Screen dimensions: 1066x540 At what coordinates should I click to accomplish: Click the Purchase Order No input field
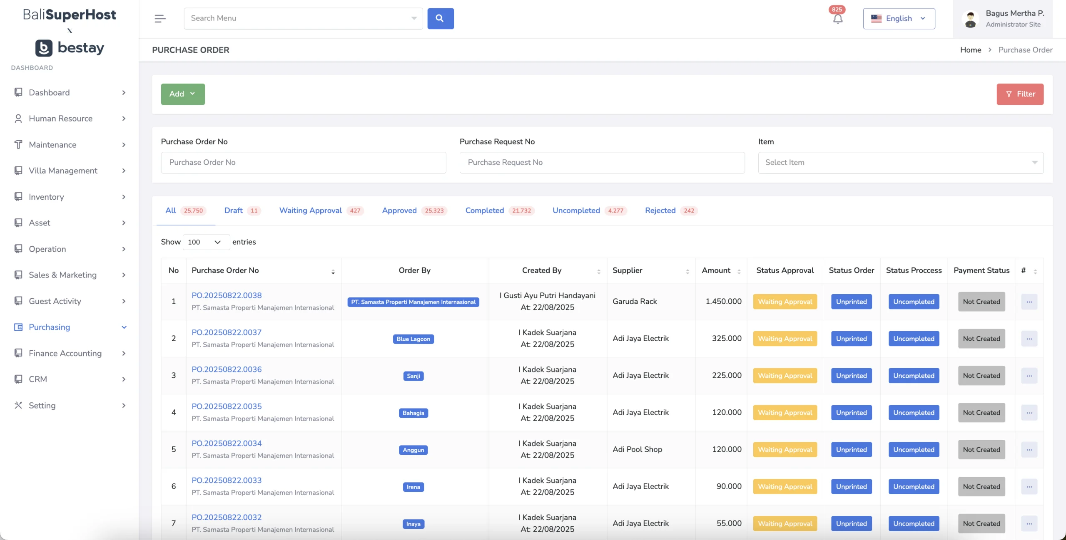pos(304,163)
